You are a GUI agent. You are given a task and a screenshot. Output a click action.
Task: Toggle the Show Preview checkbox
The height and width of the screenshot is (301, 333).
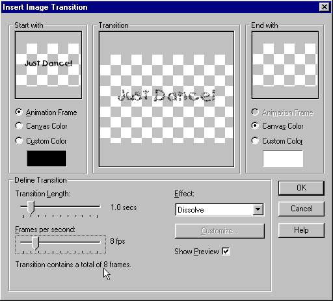tap(226, 252)
